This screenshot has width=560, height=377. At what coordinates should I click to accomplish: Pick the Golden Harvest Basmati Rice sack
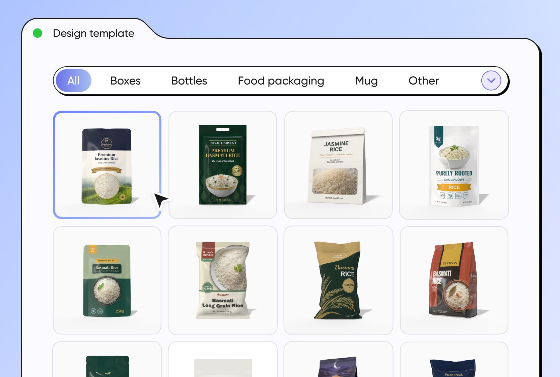point(338,280)
